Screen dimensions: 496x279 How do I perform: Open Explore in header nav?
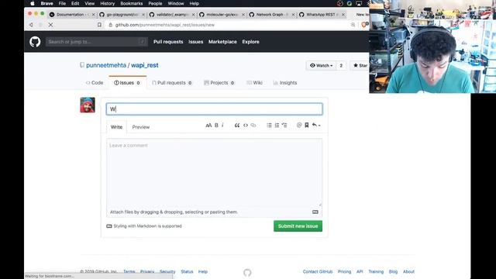click(x=250, y=42)
